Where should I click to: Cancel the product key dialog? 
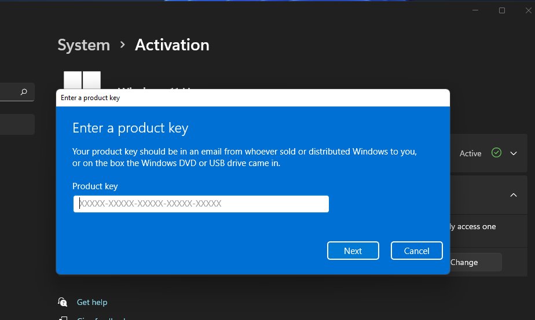click(417, 251)
